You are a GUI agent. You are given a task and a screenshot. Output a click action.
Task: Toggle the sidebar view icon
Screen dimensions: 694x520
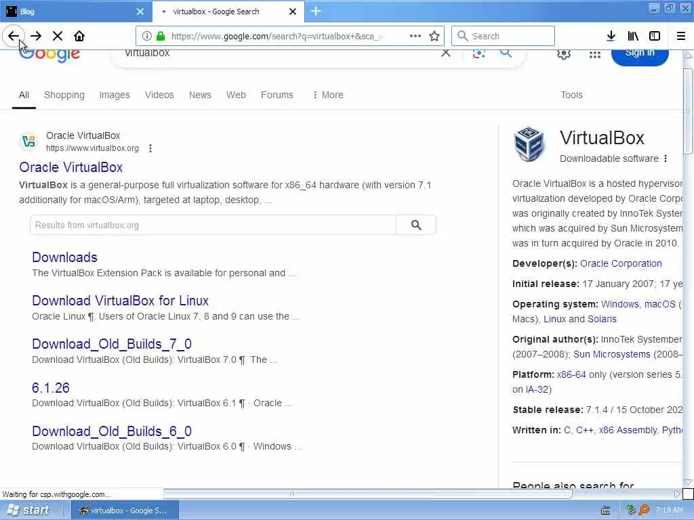coord(655,36)
